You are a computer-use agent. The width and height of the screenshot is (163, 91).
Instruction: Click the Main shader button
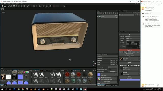137,15
